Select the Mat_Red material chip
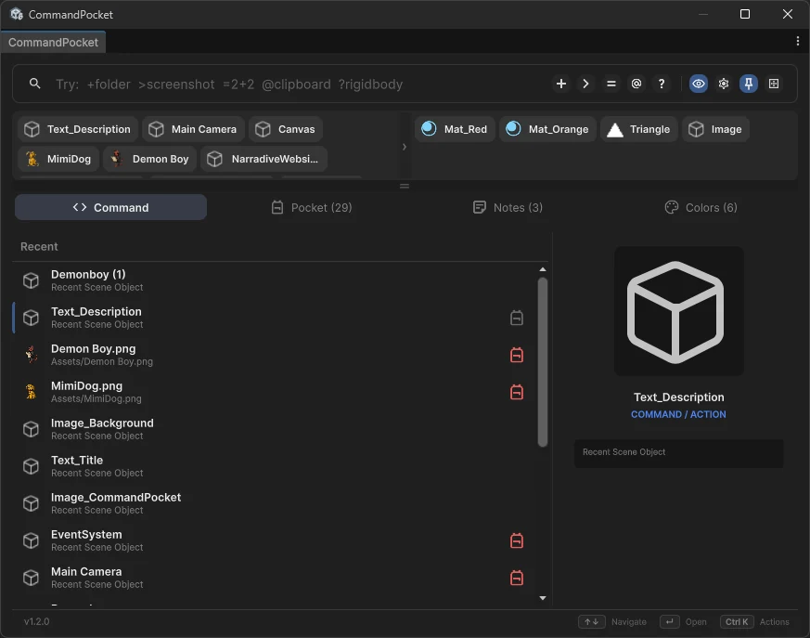 tap(455, 129)
